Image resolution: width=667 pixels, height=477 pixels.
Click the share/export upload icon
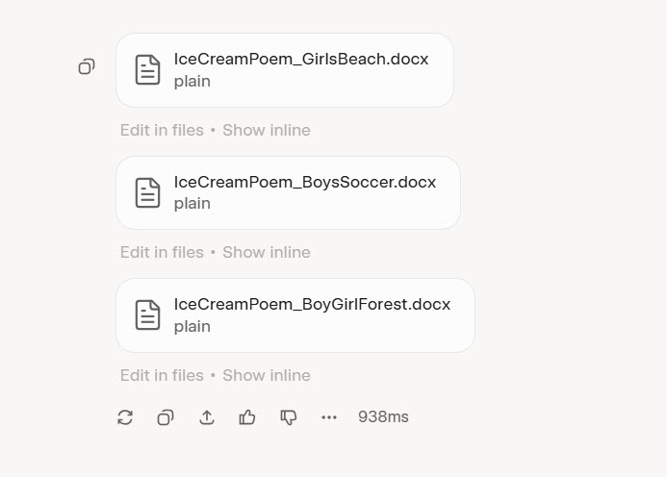(207, 417)
